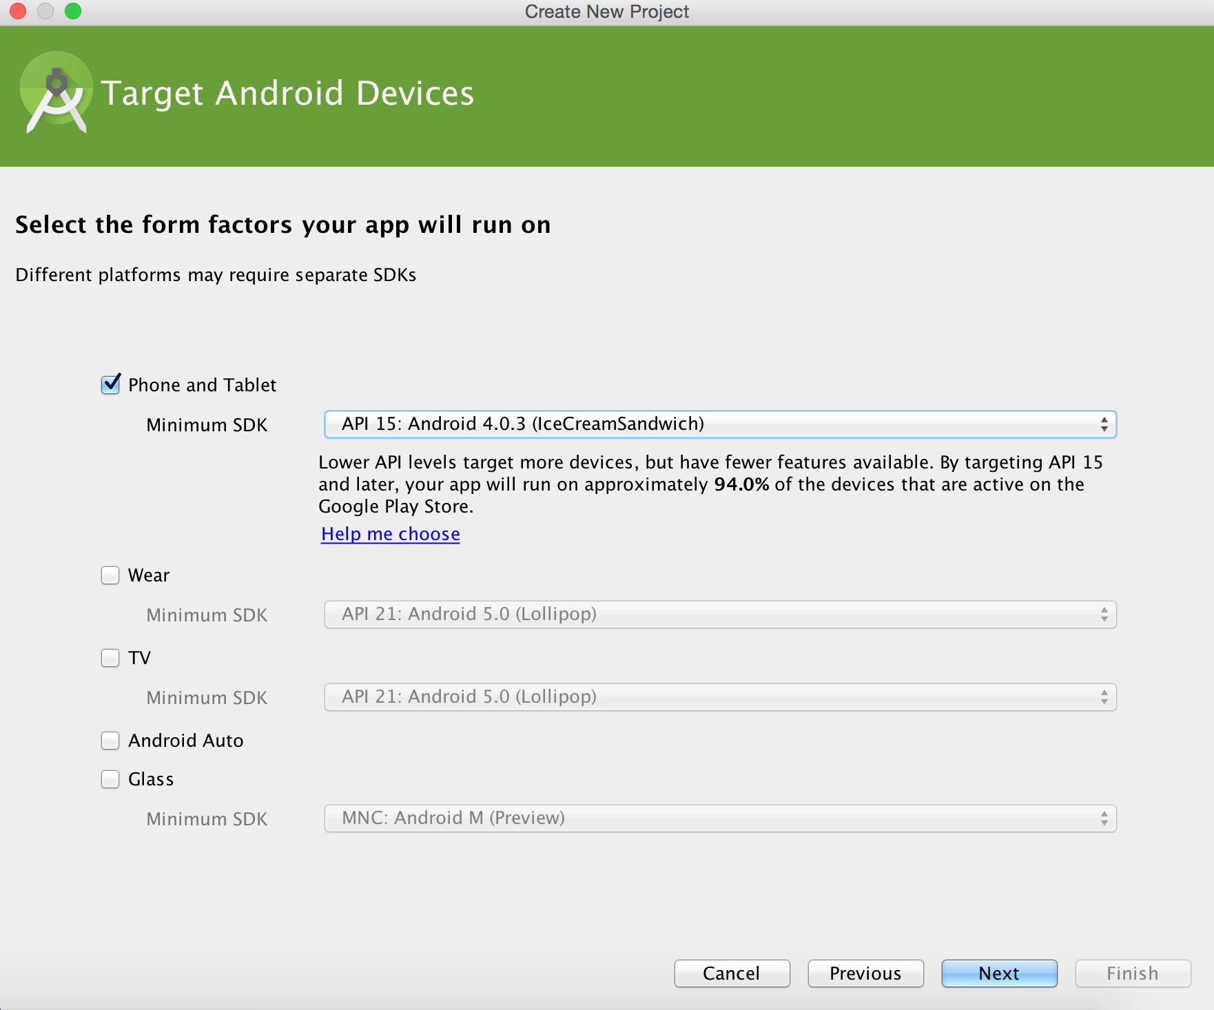Click 'Different platforms may require separate SDKs'
Image resolution: width=1214 pixels, height=1010 pixels.
tap(216, 275)
